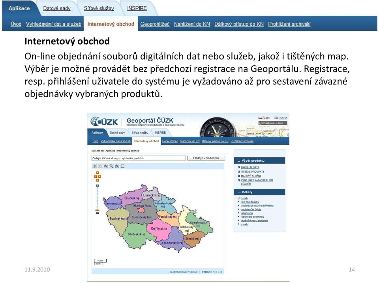Click Úvod in slide header banner menu
379x283 pixels.
click(16, 24)
